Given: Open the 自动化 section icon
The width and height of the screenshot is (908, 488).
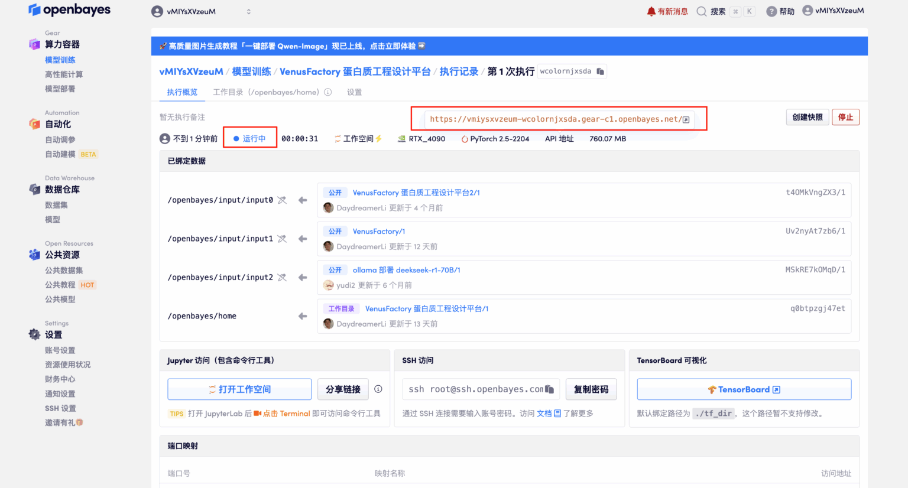Looking at the screenshot, I should 34,123.
